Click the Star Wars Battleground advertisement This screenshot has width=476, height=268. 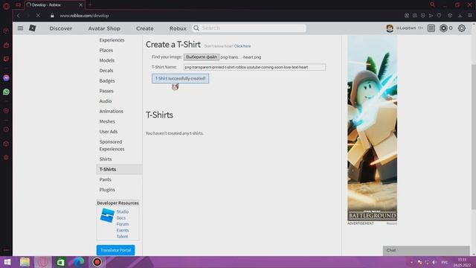(x=372, y=128)
